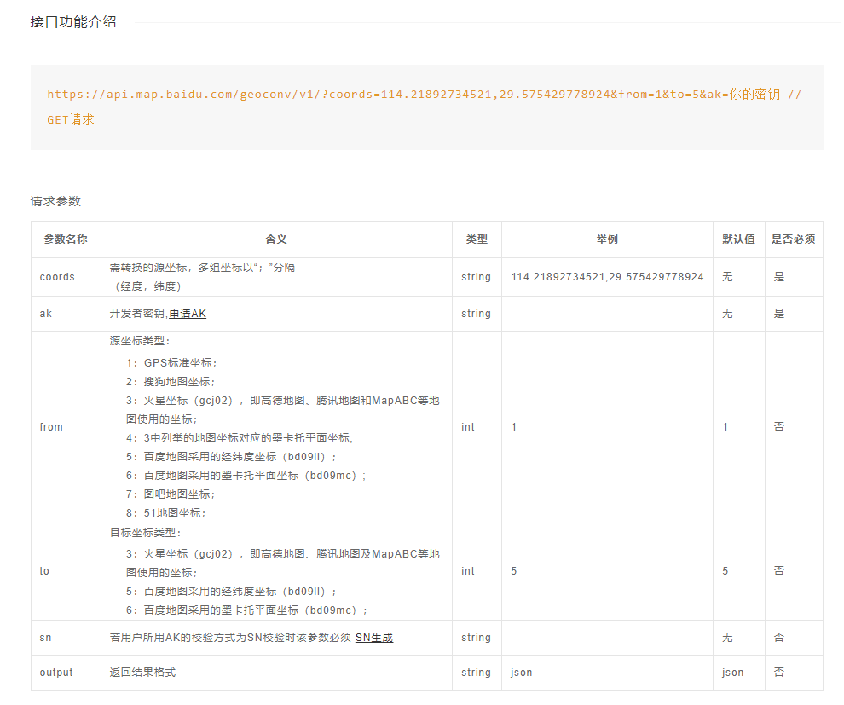Select the ak parameter row

coord(44,314)
